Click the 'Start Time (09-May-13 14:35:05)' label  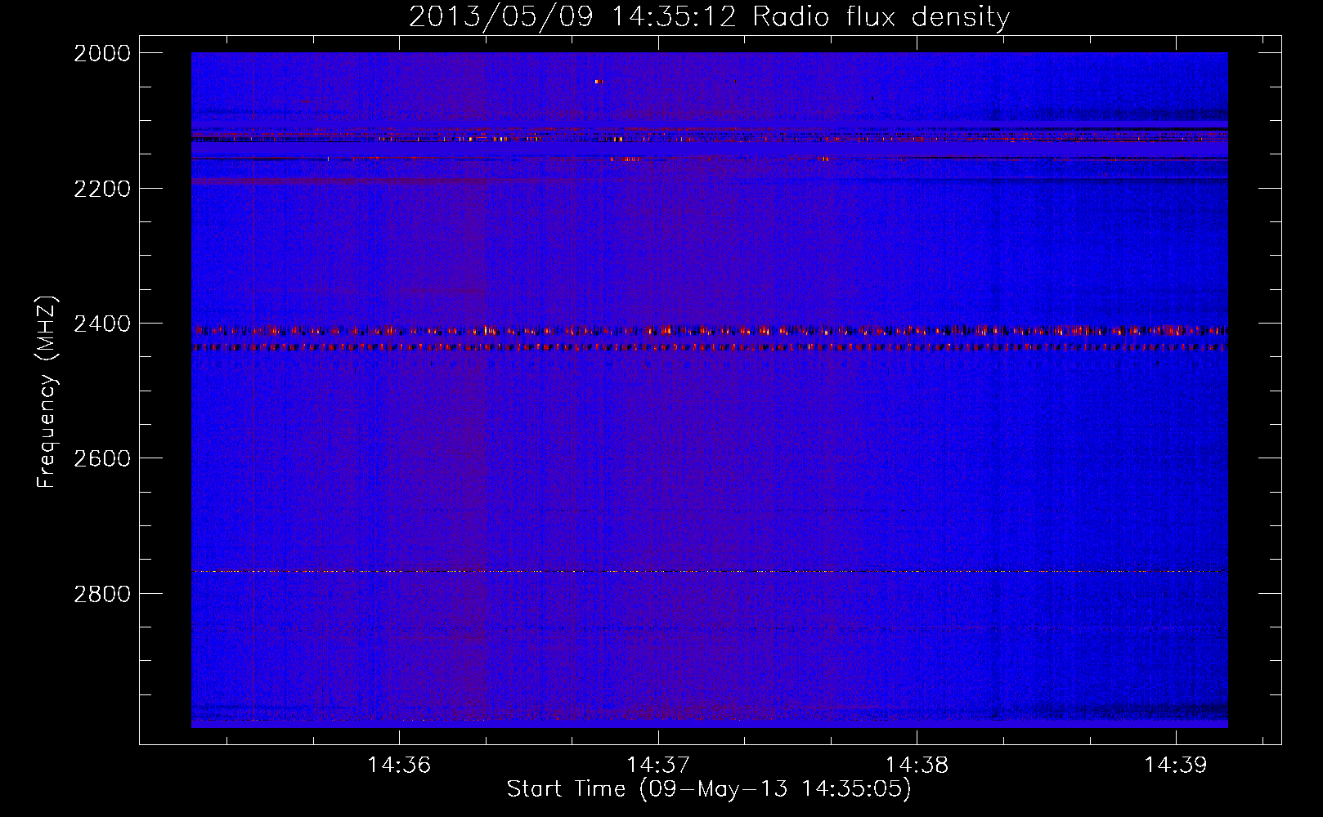pyautogui.click(x=709, y=789)
